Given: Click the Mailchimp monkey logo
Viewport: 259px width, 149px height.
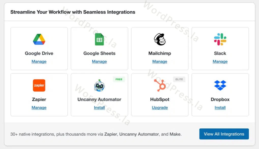Looking at the screenshot, I should [x=160, y=39].
